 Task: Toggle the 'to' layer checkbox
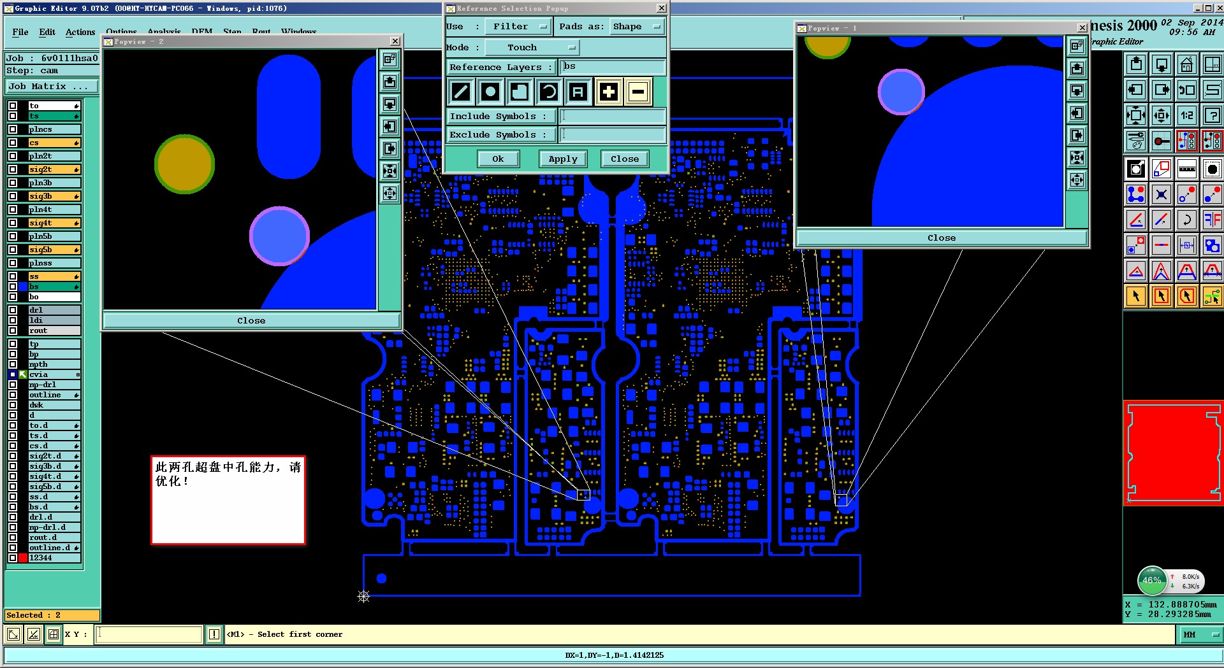pyautogui.click(x=13, y=106)
